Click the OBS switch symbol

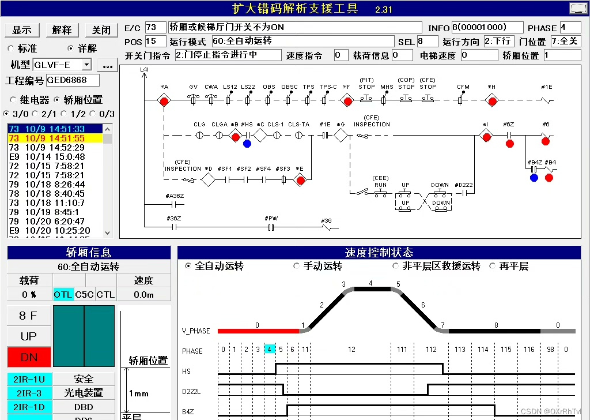click(267, 99)
